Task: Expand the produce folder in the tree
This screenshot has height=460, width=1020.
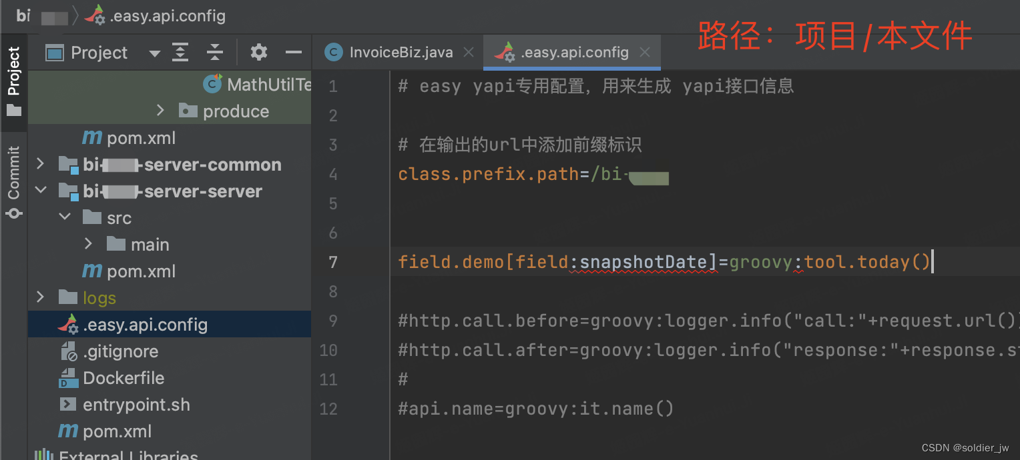Action: (162, 111)
